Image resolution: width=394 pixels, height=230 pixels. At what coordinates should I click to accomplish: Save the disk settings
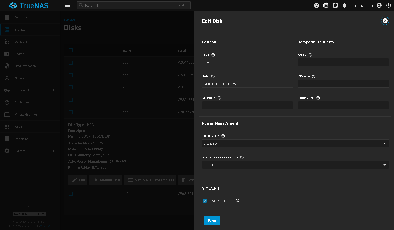point(212,221)
